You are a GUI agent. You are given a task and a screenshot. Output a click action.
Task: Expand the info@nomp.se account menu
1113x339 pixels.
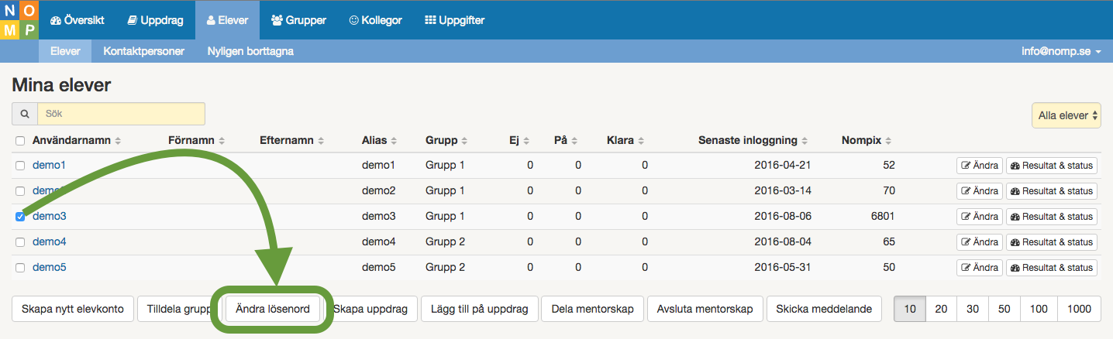click(1061, 52)
